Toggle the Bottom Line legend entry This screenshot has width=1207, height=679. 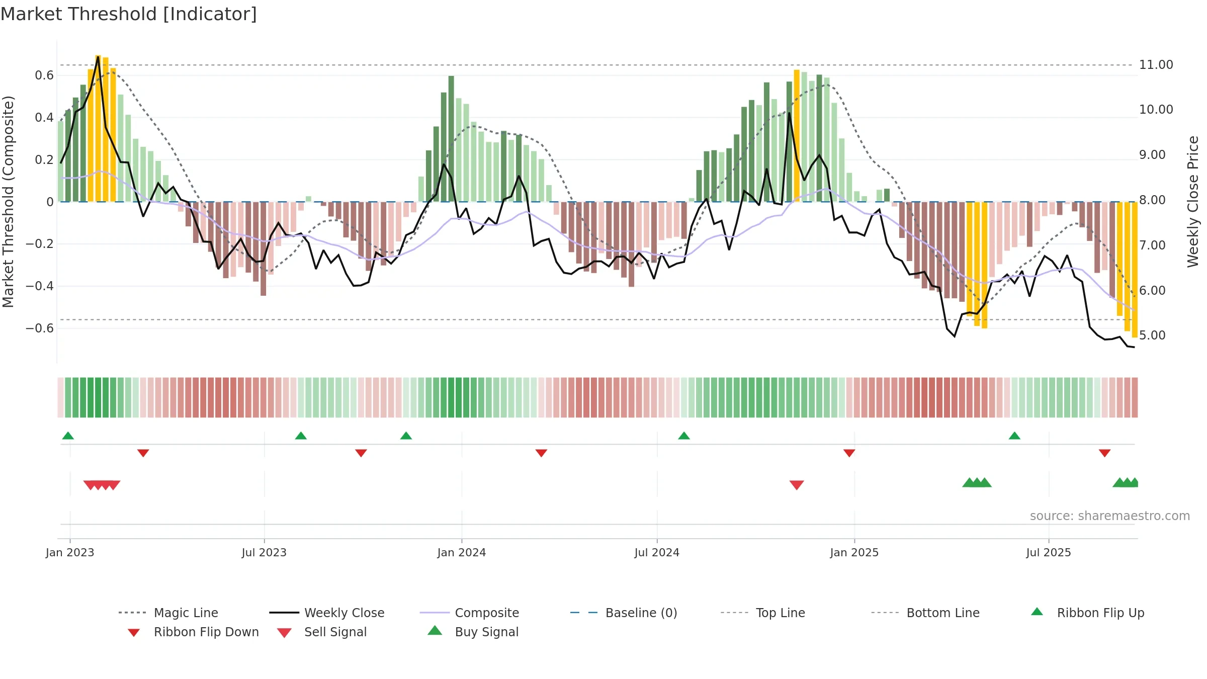925,613
